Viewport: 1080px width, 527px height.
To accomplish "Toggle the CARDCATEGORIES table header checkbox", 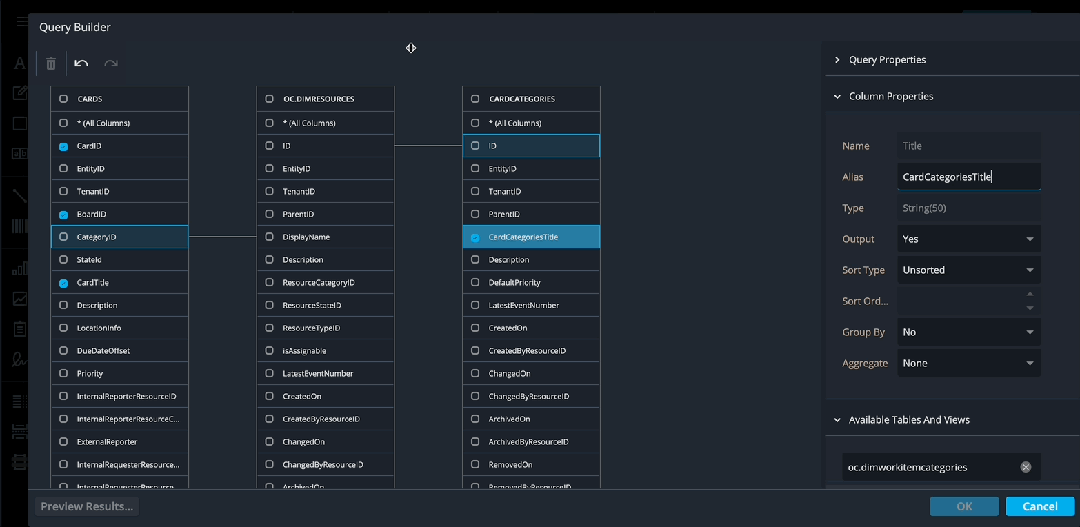I will [475, 99].
